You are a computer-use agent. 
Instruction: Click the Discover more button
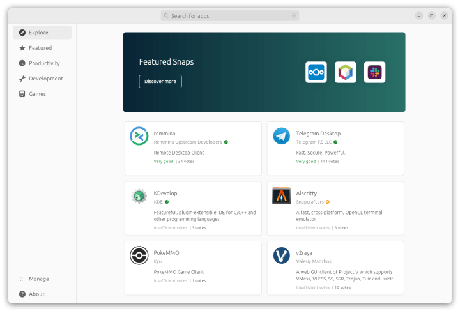(x=160, y=82)
